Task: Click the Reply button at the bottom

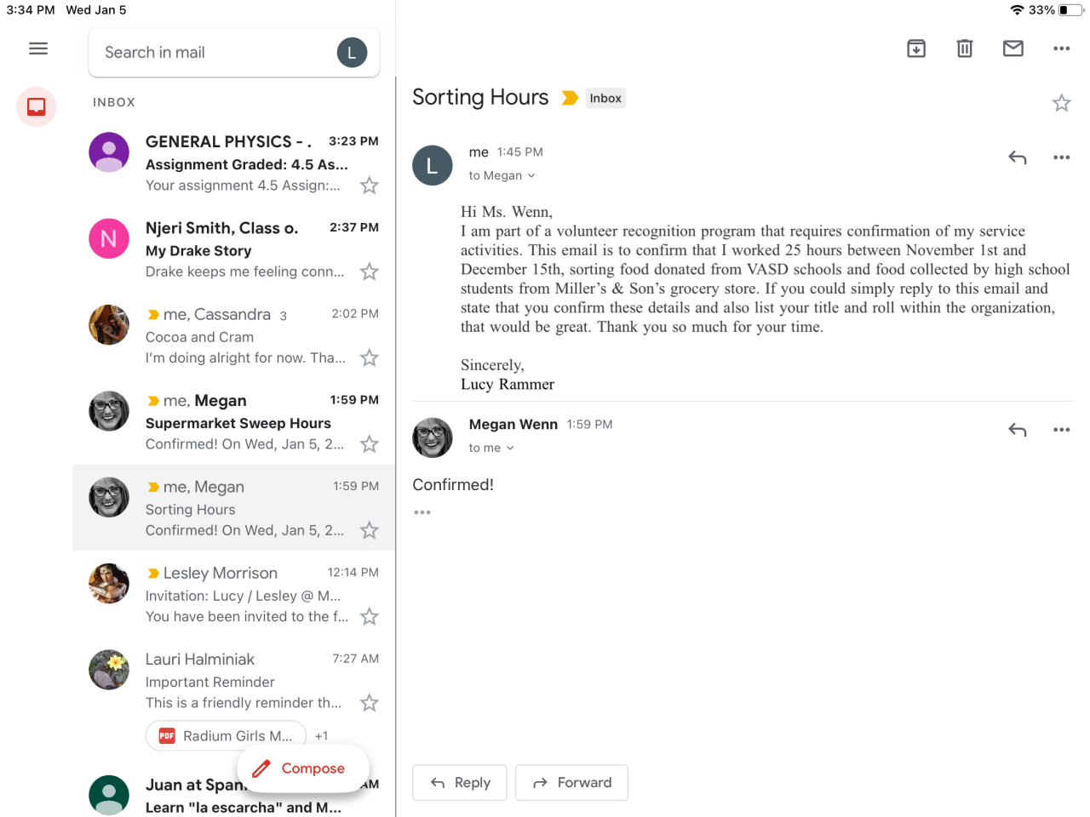Action: coord(460,783)
